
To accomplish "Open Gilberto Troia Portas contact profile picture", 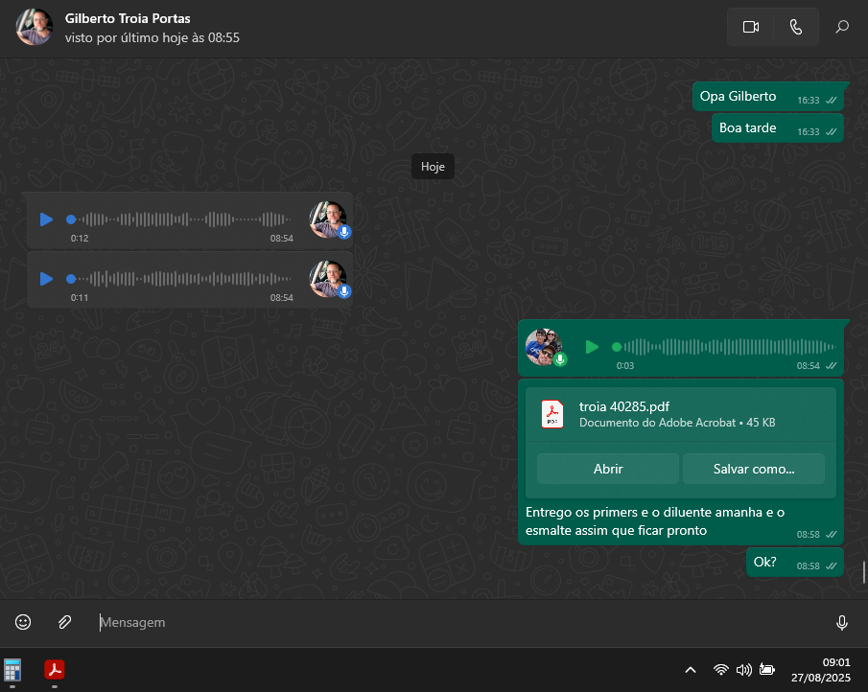I will [x=35, y=28].
